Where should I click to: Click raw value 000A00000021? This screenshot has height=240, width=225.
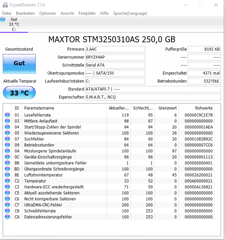[x=198, y=181]
